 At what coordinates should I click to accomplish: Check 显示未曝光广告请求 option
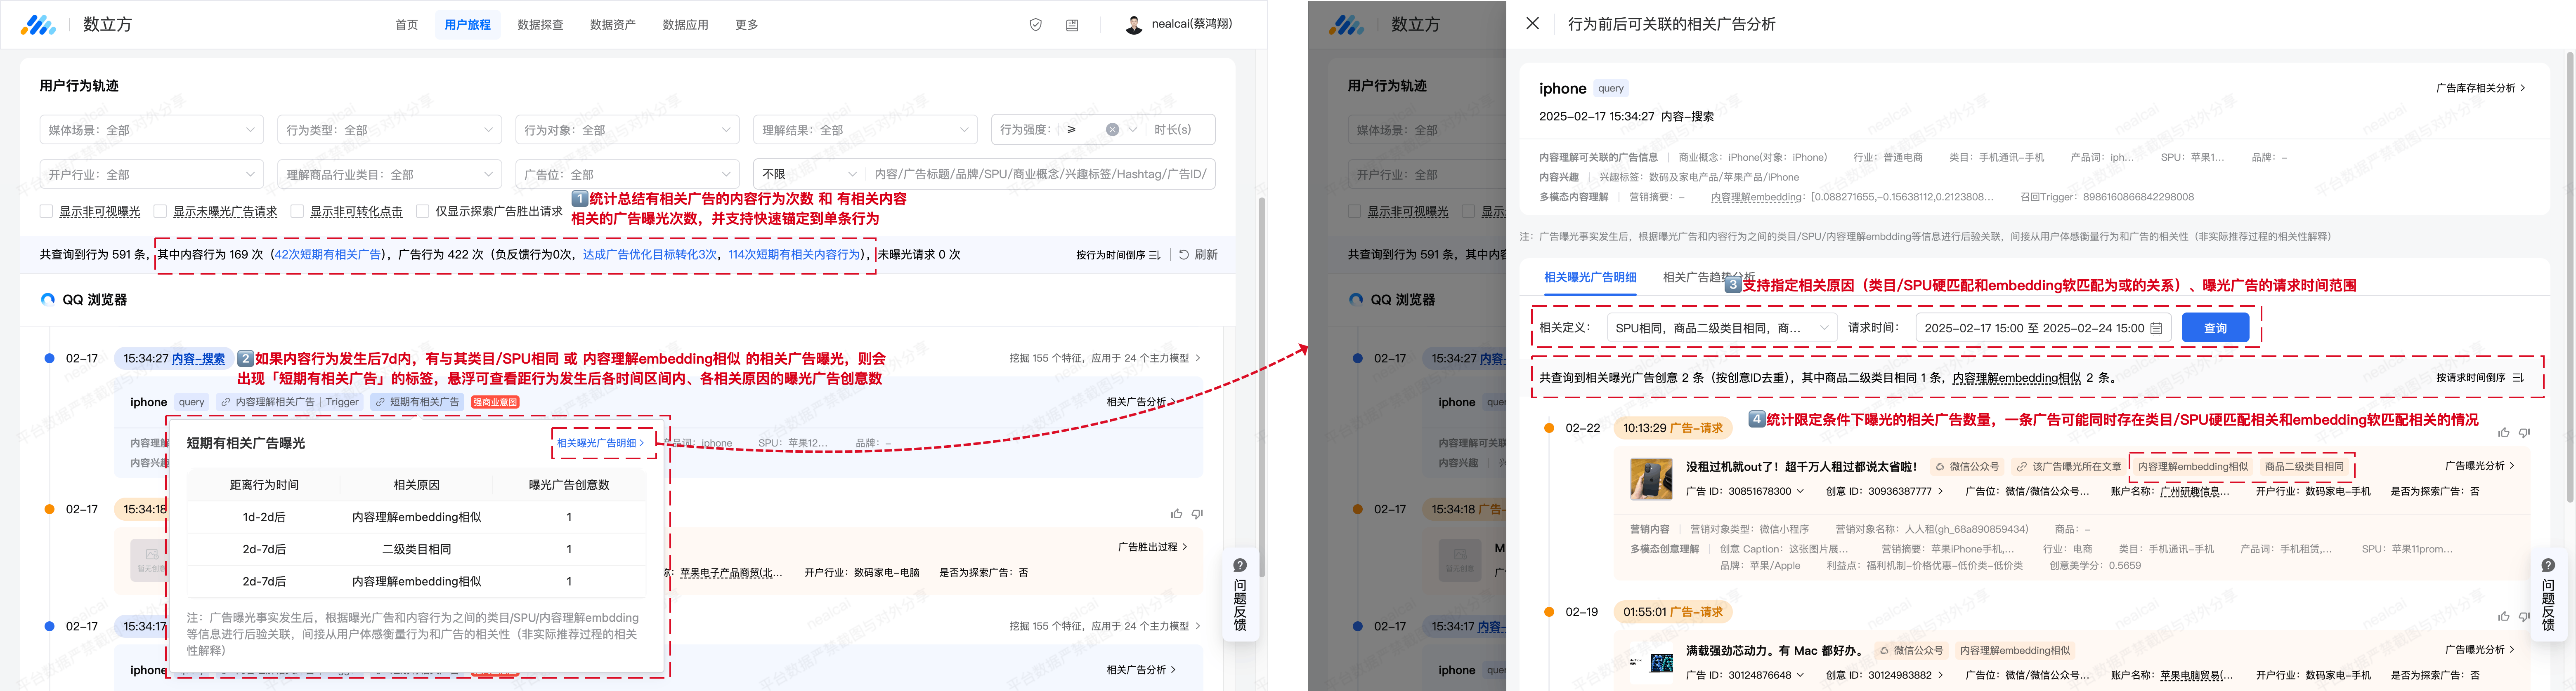point(160,212)
